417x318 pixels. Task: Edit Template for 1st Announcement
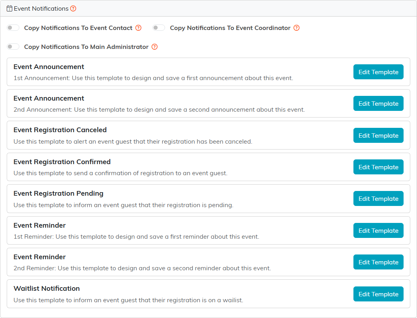(x=378, y=72)
